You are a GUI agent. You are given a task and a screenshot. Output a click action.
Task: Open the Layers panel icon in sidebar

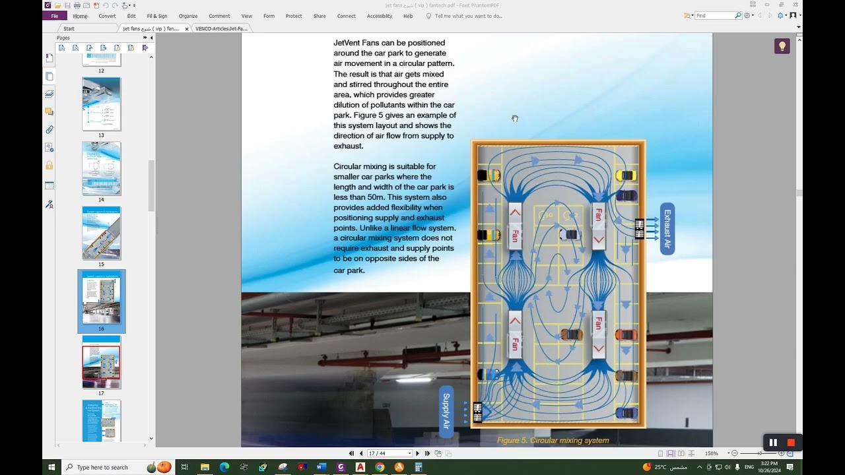click(50, 94)
